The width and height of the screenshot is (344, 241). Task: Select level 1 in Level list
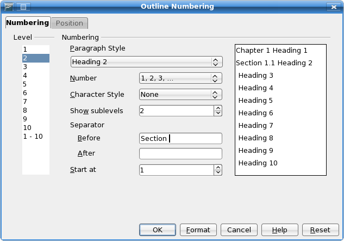pyautogui.click(x=24, y=49)
